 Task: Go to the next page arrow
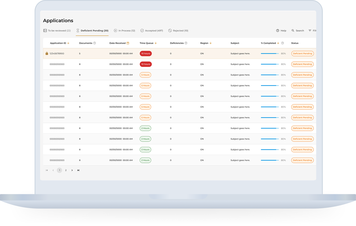[72, 170]
